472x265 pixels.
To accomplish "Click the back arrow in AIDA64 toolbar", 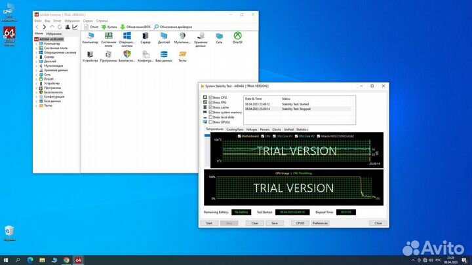I will coord(37,27).
